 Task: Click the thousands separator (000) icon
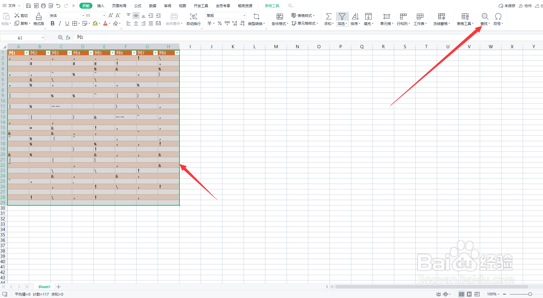coord(227,23)
